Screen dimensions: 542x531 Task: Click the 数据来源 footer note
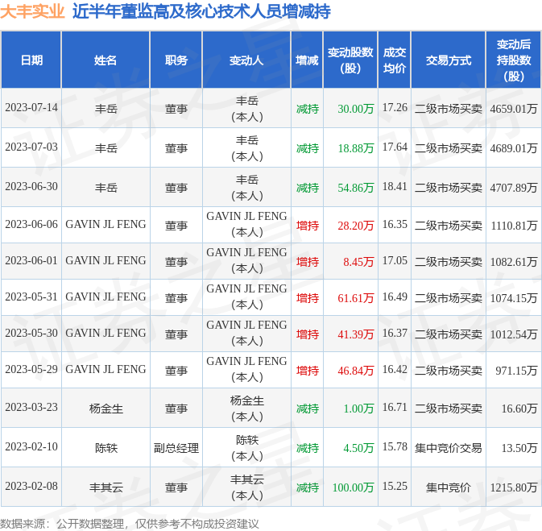130,523
